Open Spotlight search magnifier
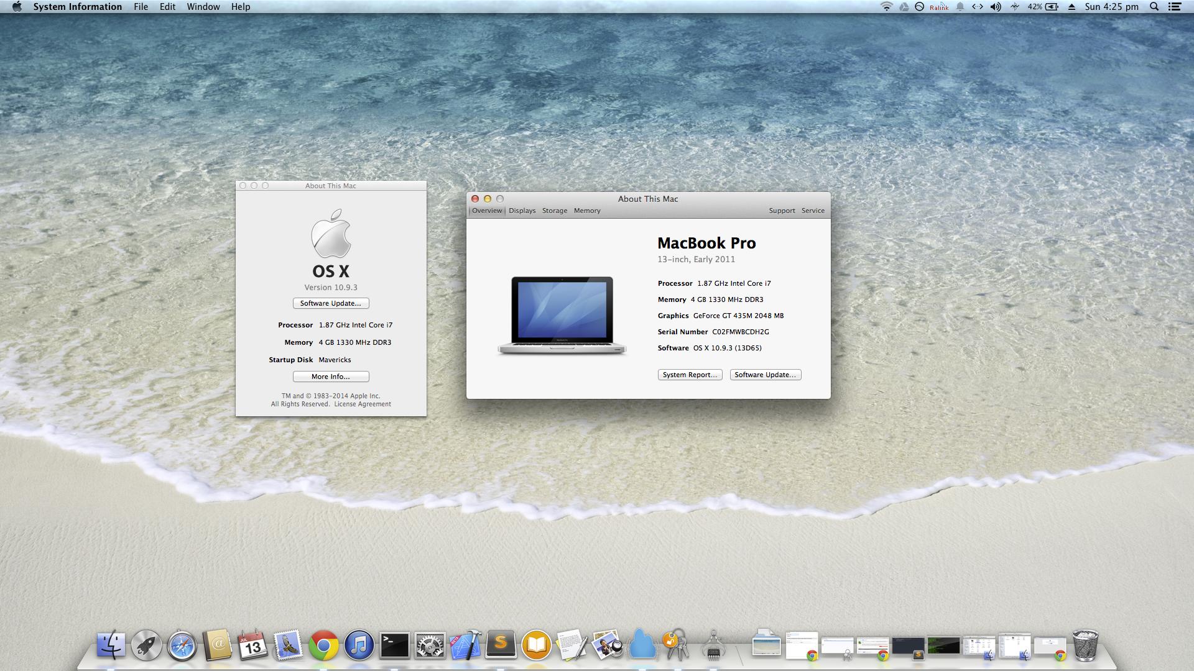Screen dimensions: 1194x671 tap(1154, 7)
